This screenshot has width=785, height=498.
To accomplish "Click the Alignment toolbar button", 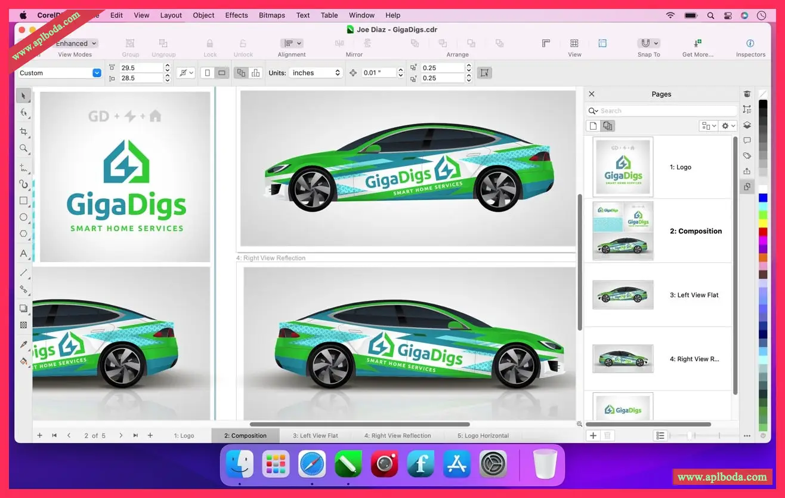I will (292, 44).
